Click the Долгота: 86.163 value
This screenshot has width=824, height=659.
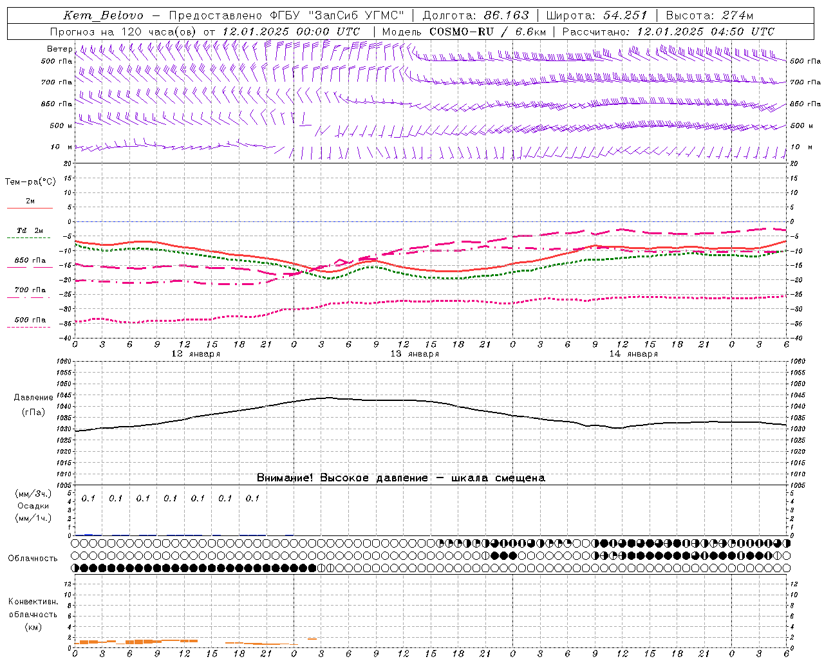pos(476,15)
